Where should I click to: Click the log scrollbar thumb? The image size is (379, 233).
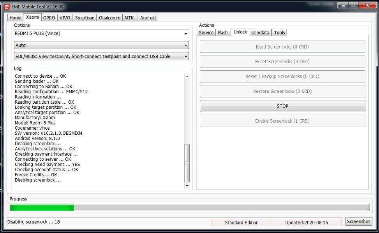pyautogui.click(x=187, y=163)
